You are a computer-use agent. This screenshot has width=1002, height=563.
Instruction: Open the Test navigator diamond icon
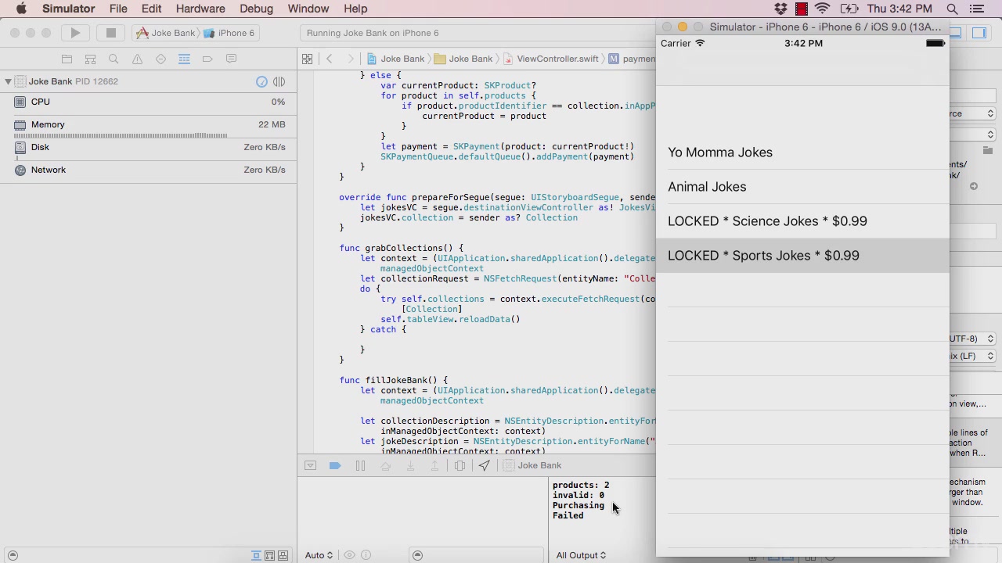[x=160, y=59]
